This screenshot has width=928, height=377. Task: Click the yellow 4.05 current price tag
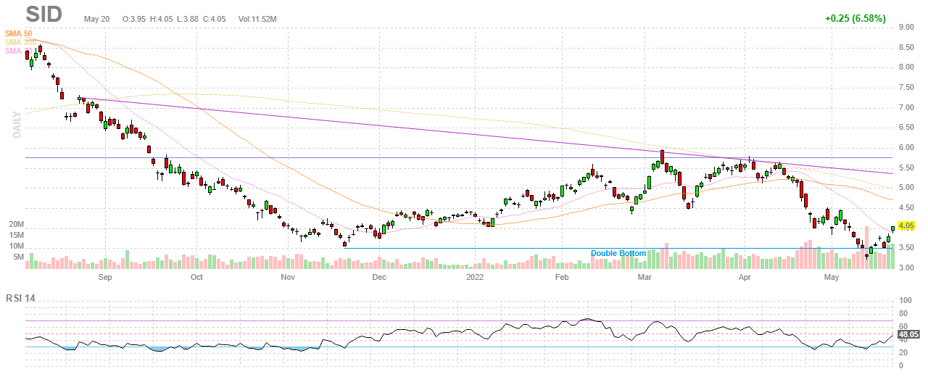click(907, 226)
